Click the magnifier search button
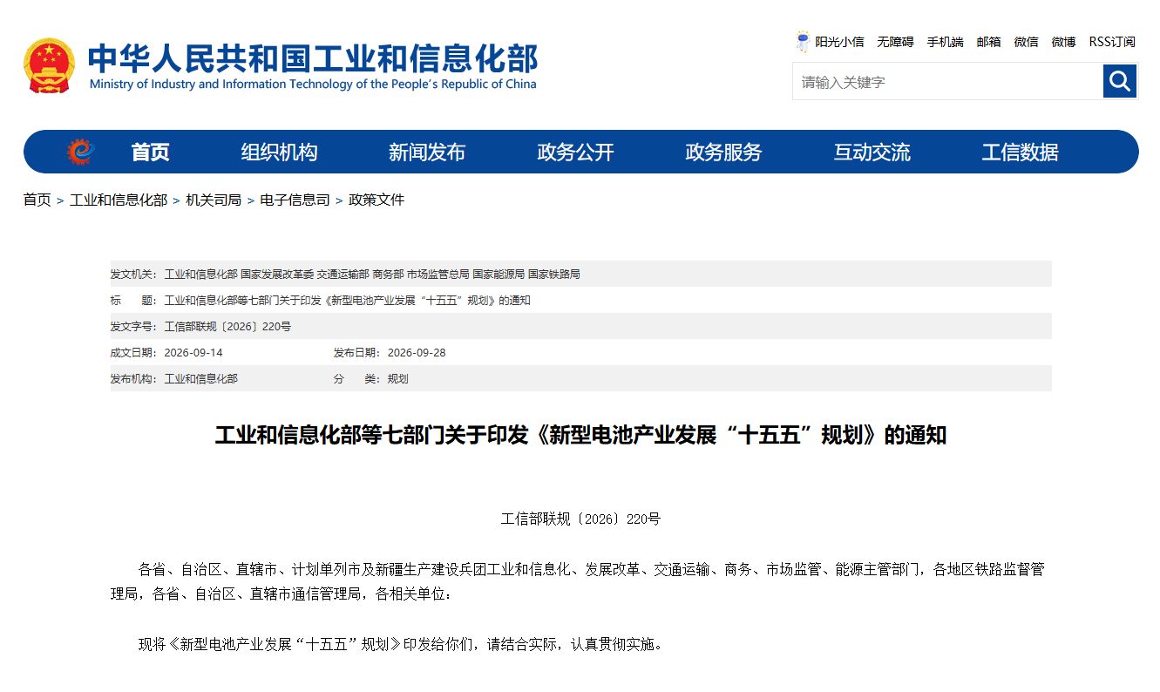 click(1120, 81)
